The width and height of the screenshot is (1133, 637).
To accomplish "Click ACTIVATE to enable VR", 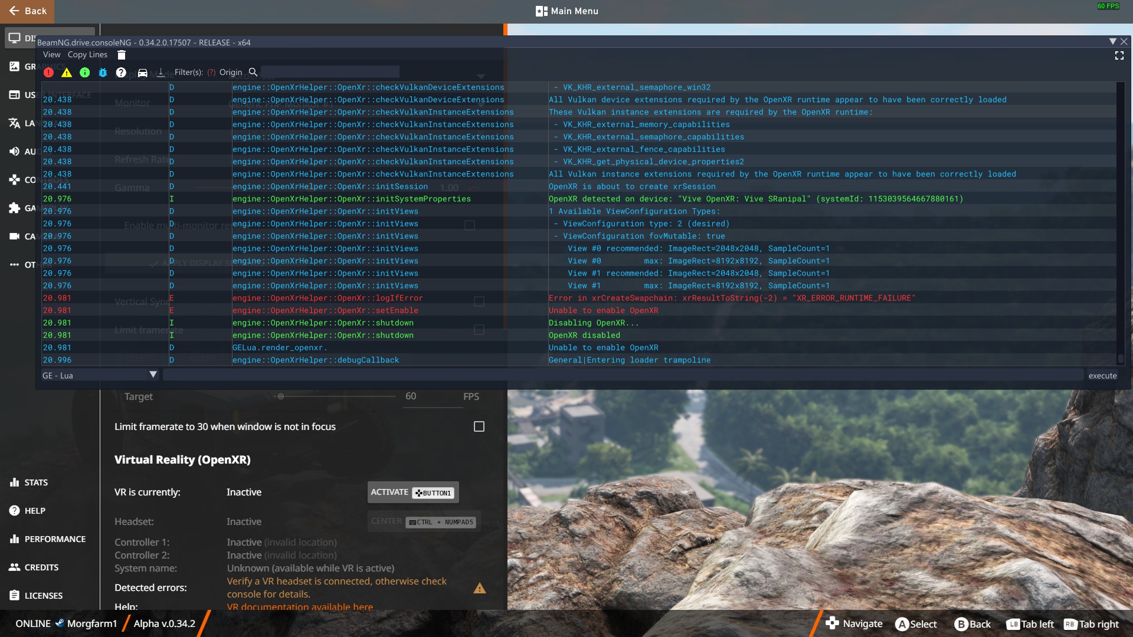I will [x=413, y=492].
